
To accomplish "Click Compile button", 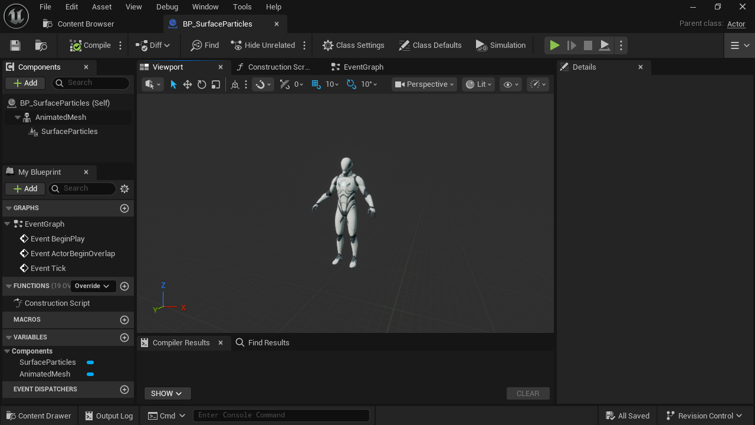I will (x=90, y=45).
